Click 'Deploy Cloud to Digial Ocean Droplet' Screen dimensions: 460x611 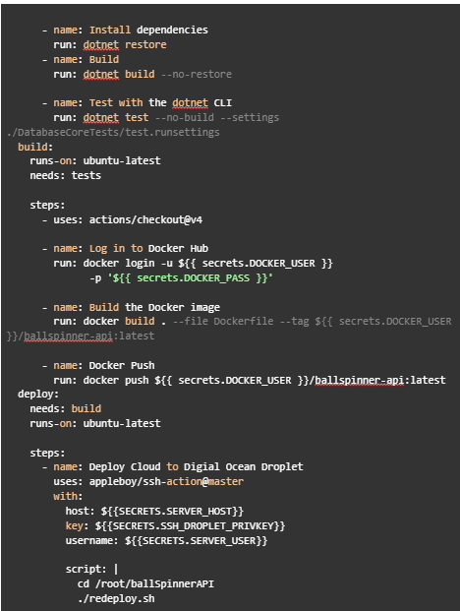(x=197, y=466)
